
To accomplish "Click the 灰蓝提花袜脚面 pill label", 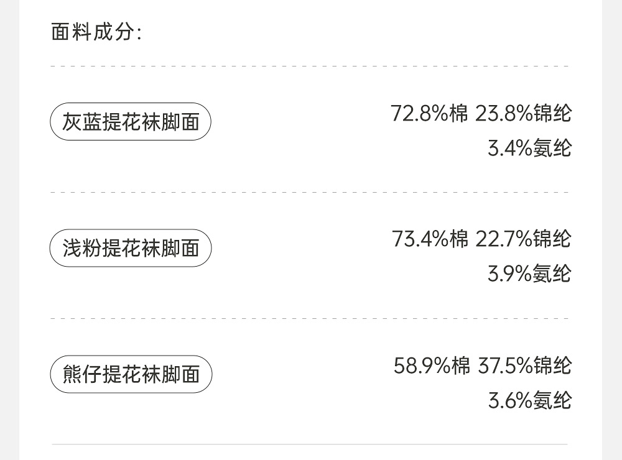I will 131,122.
